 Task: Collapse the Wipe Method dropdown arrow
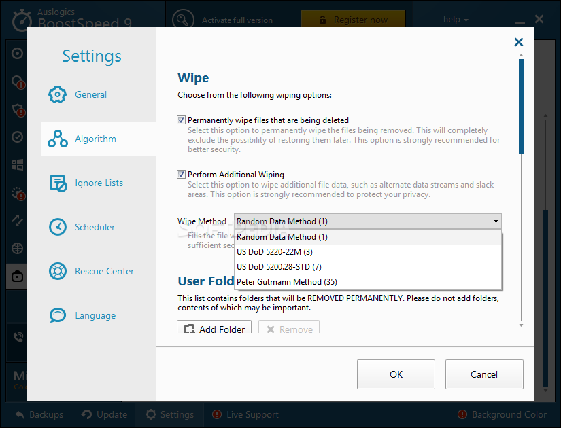point(496,221)
